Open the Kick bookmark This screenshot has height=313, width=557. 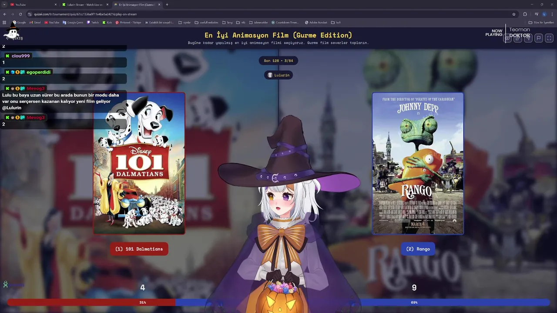click(107, 22)
